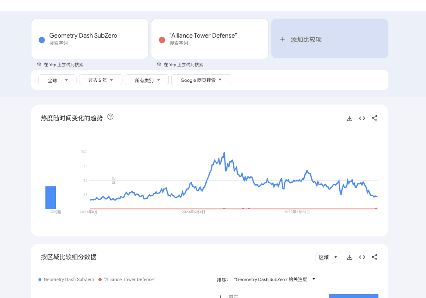Open the 所有类别 category dropdown
The width and height of the screenshot is (426, 298).
pos(147,80)
